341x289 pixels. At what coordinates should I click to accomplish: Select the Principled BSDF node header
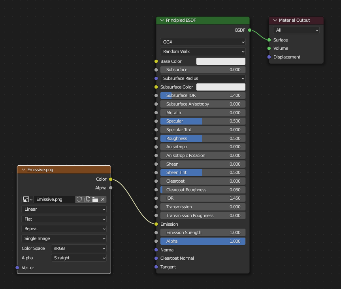click(203, 20)
